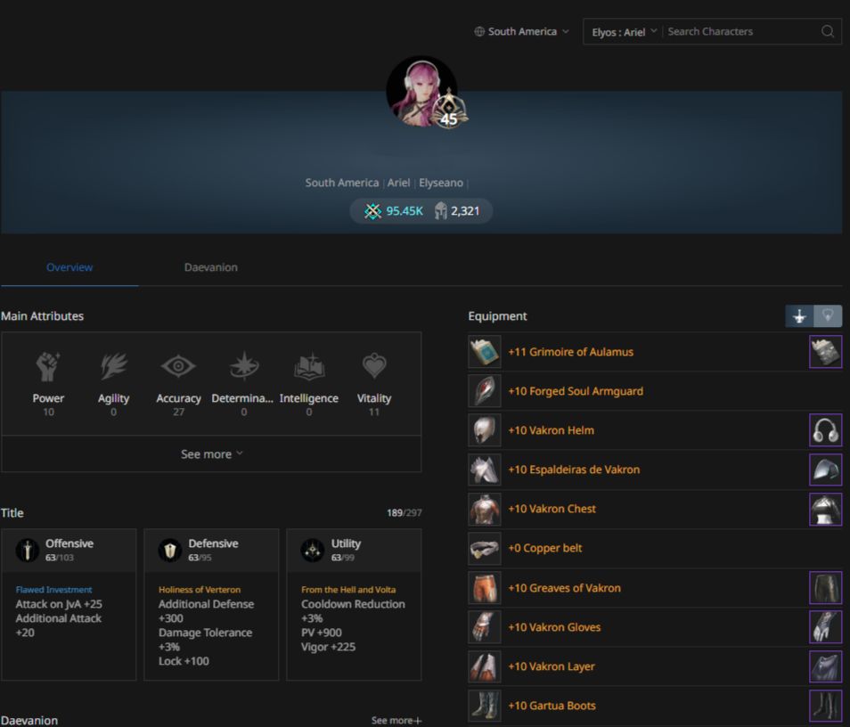Click the headphones skin beside Vakron Helm
Screen dimensions: 850x727
826,430
